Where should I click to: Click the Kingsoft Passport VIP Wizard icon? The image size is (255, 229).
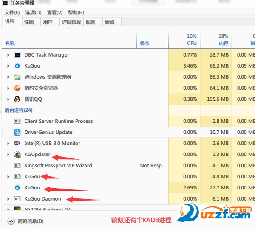17,165
